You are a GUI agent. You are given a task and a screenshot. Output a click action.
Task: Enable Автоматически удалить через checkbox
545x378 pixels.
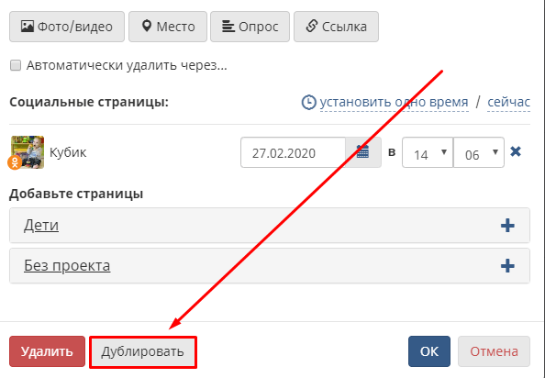16,65
